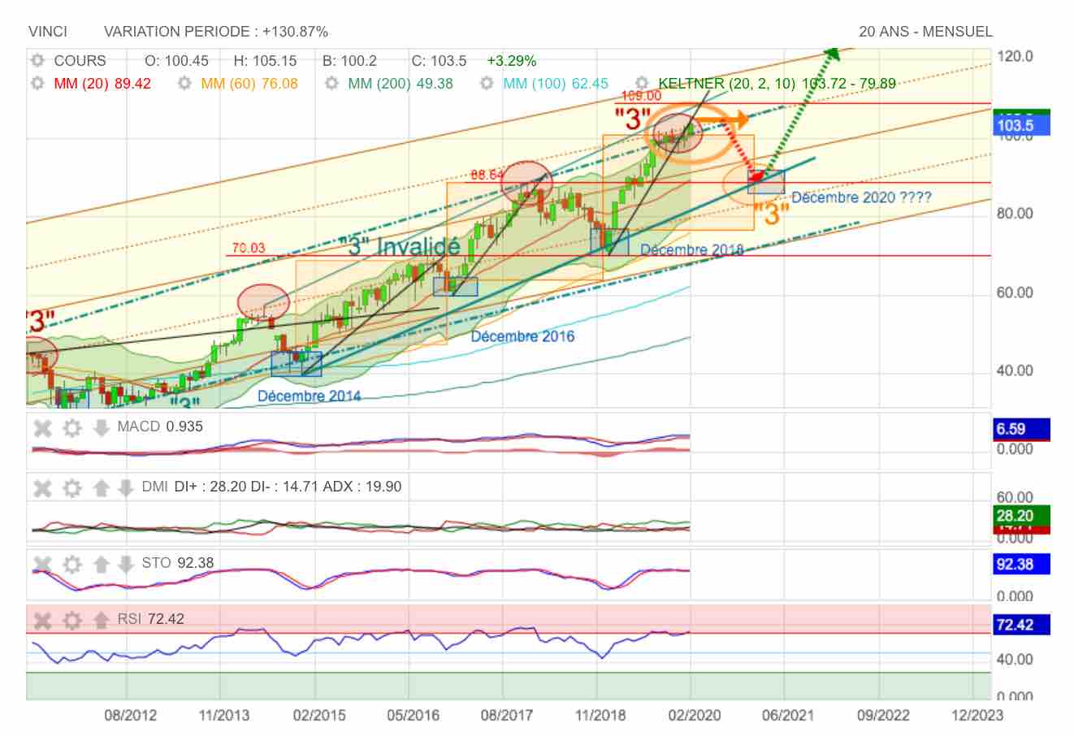1074x736 pixels.
Task: Click the MM (60) 76.08 label
Action: point(249,84)
